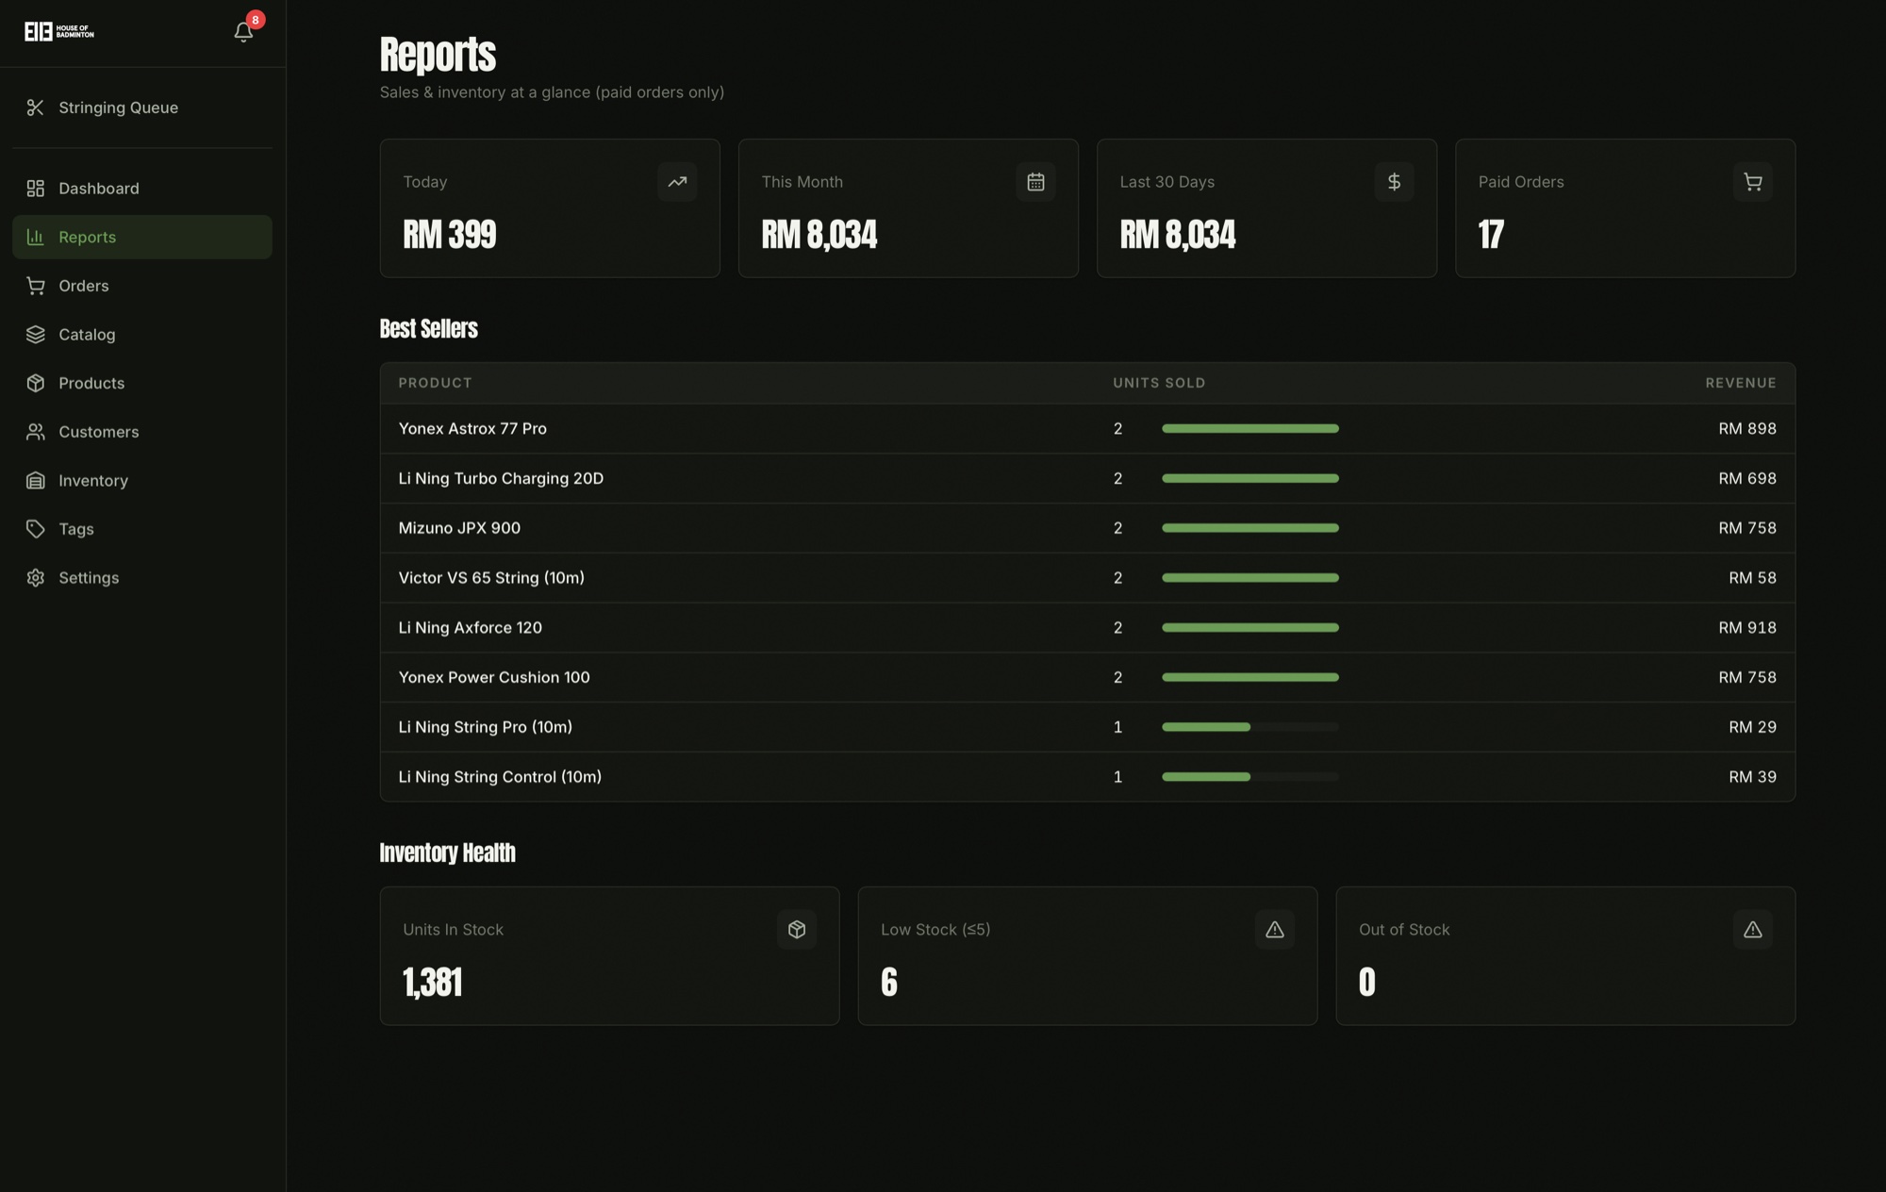Screen dimensions: 1886x1192
Task: Navigate to Orders in the sidebar
Action: [142, 286]
